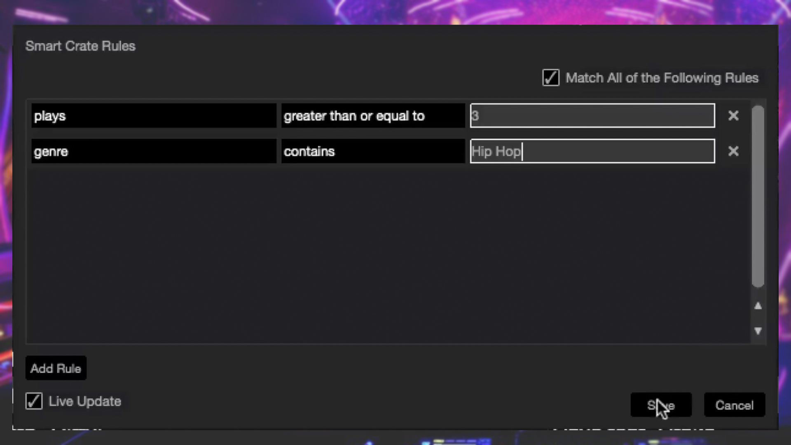The height and width of the screenshot is (445, 791).
Task: Delete the genre rule using X icon
Action: click(x=733, y=151)
